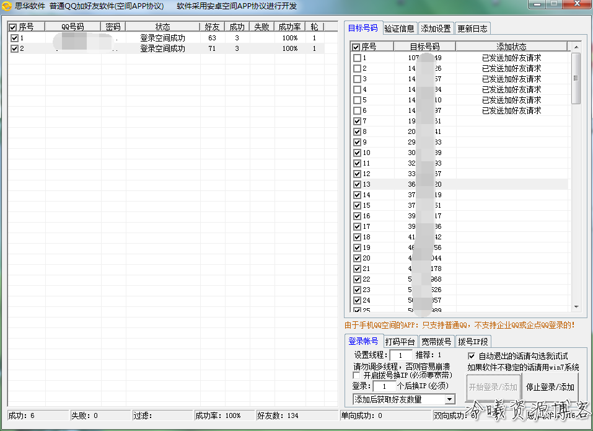Check target row 6 checkbox
593x431 pixels.
[x=357, y=110]
